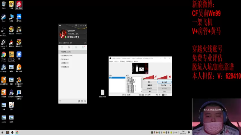Open the red NetEase Cloud Music shortcut

(19, 5)
